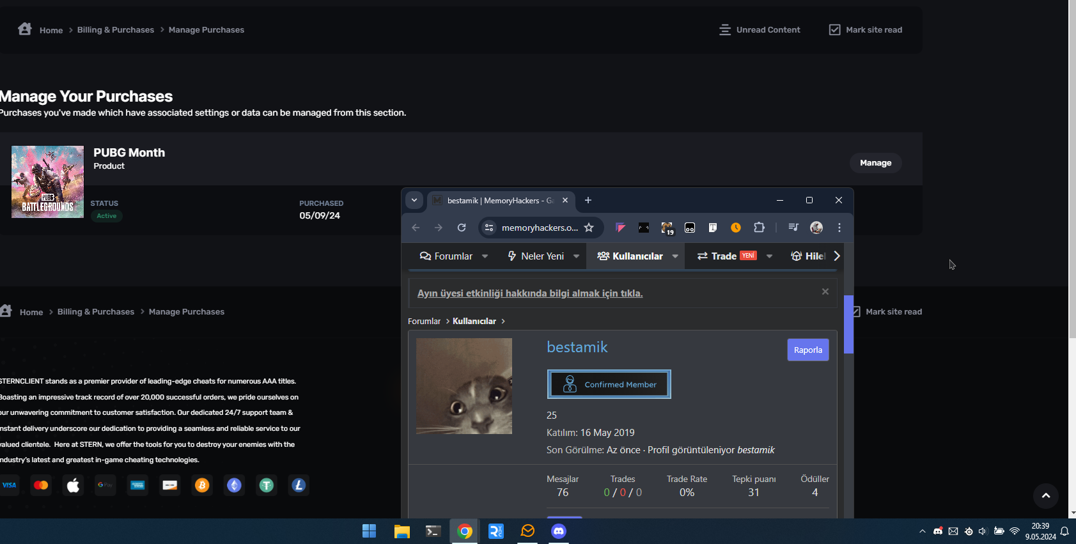Click the Discover card icon
The height and width of the screenshot is (544, 1076).
pos(170,485)
